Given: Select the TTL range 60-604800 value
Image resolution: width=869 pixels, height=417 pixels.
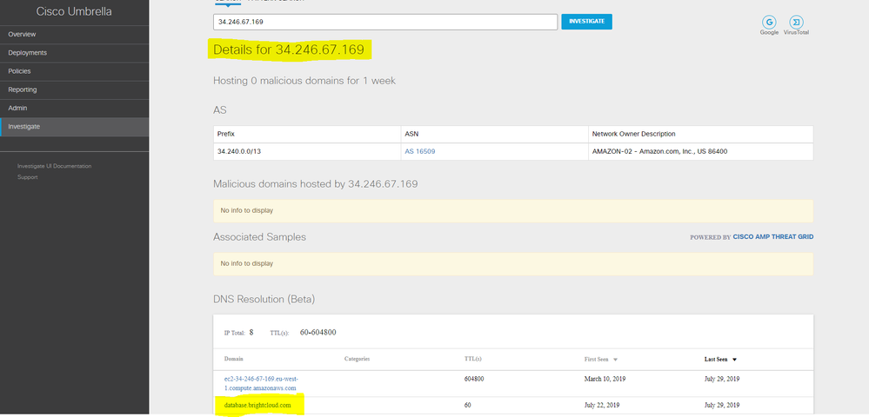Looking at the screenshot, I should 318,333.
